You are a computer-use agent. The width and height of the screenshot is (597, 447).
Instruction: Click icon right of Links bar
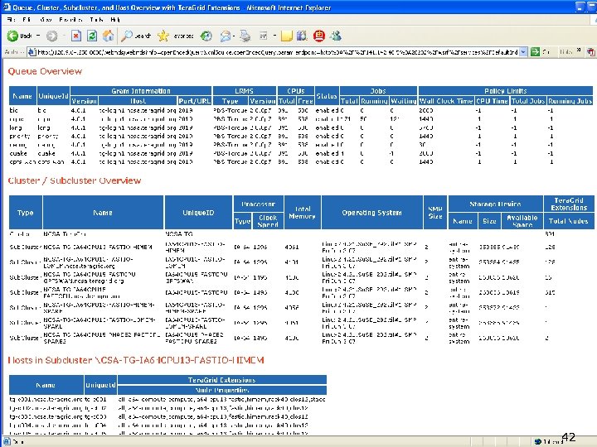(590, 51)
